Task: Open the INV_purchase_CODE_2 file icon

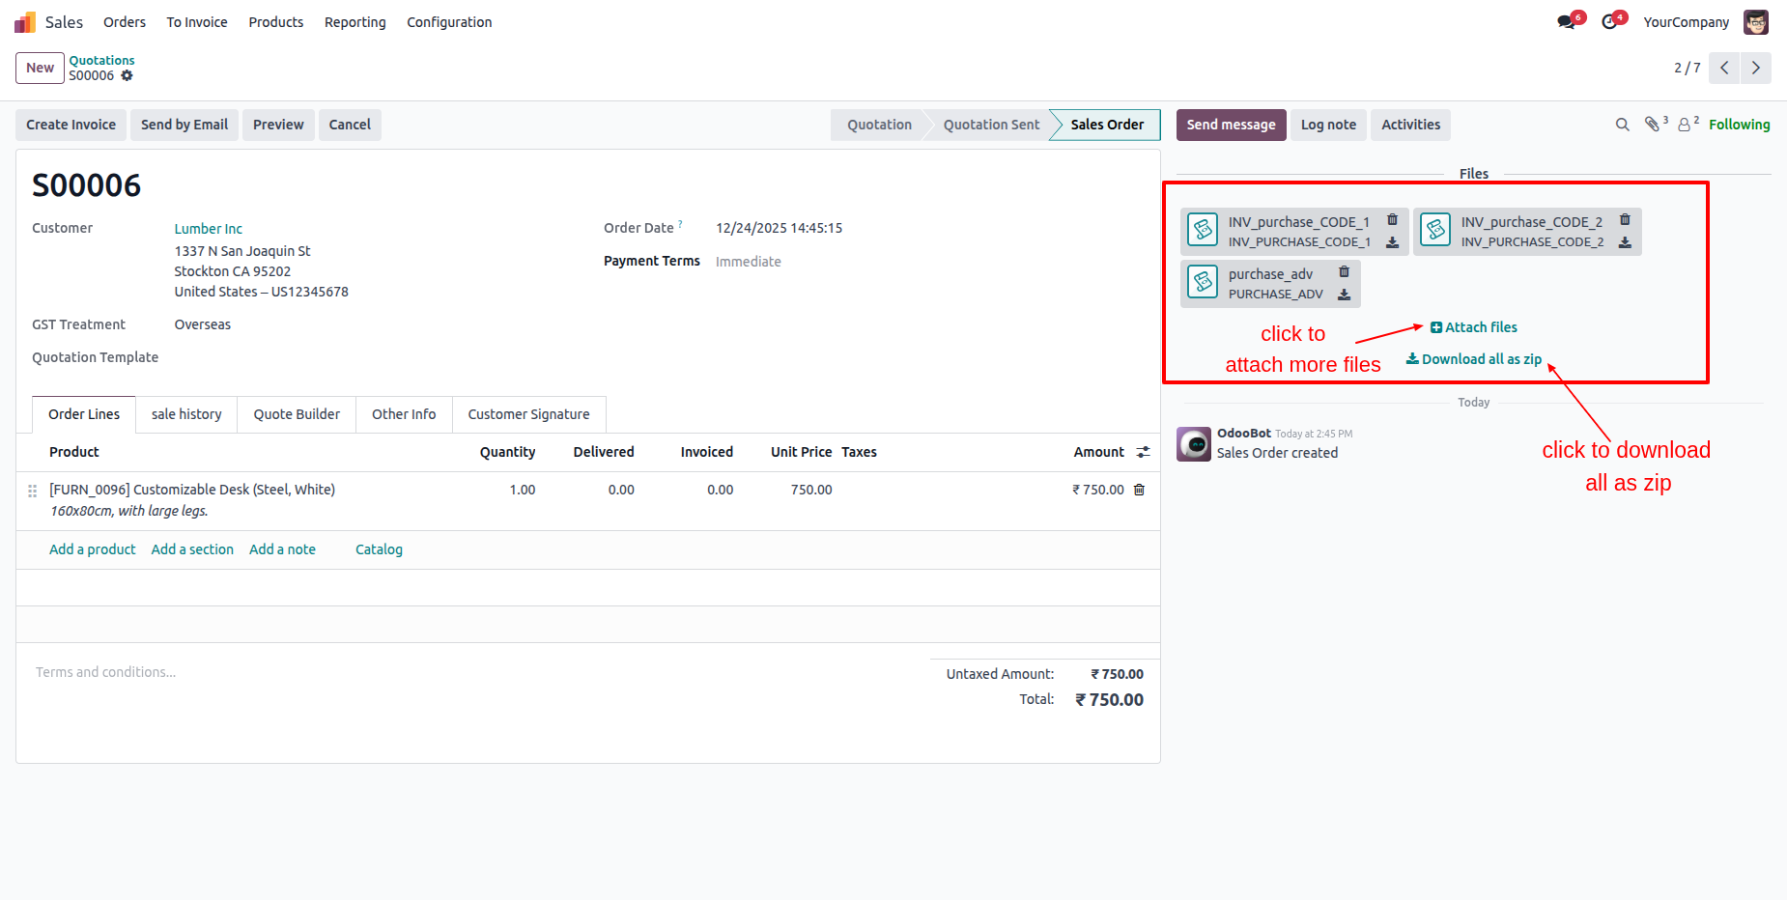Action: click(x=1435, y=230)
